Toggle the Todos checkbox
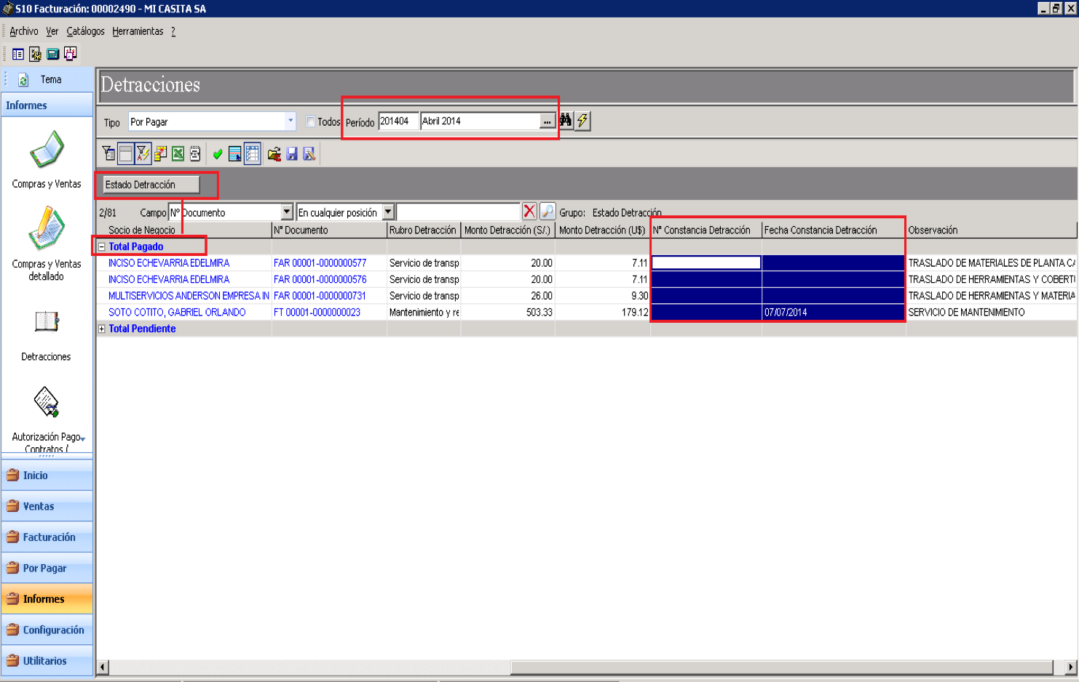 [310, 121]
